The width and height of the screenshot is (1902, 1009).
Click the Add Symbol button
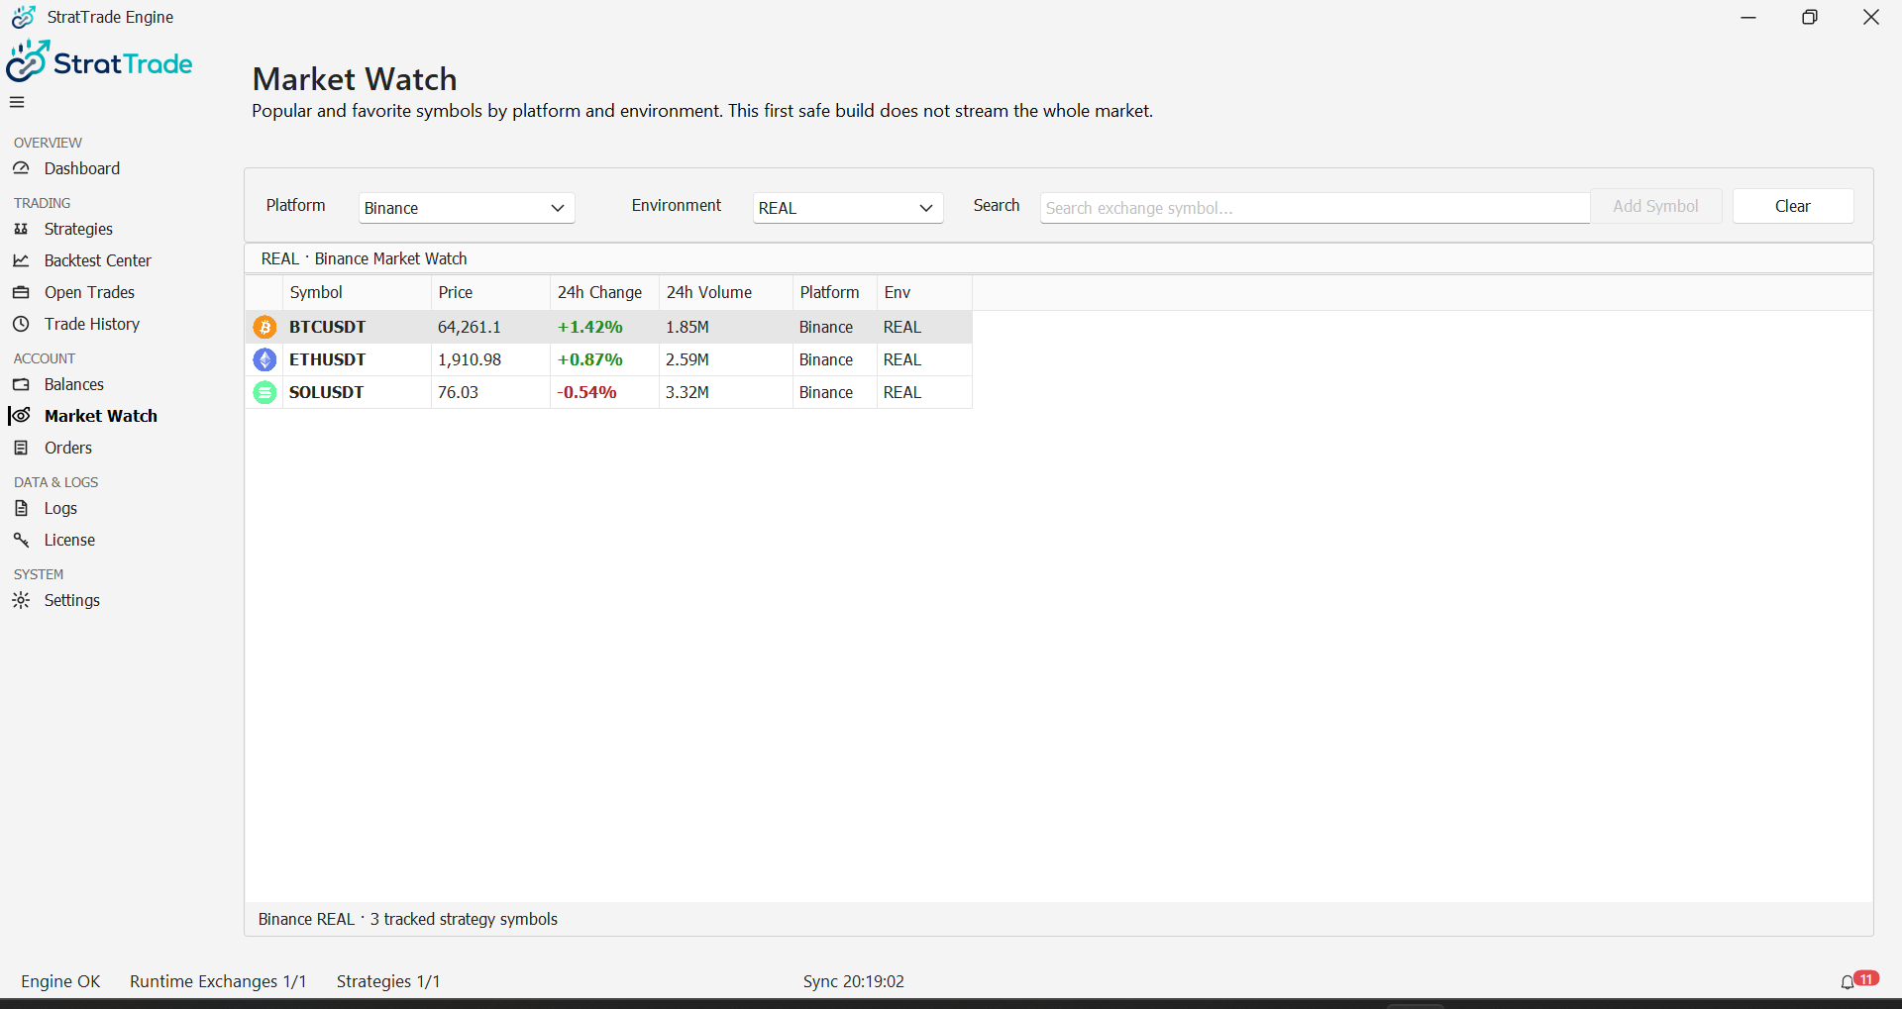point(1655,206)
